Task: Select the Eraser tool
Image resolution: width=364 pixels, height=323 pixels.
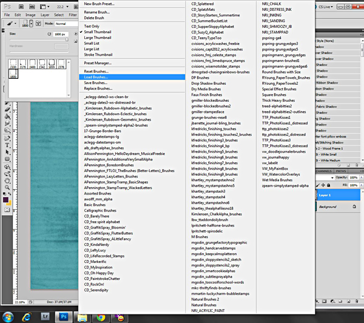Action: pyautogui.click(x=7, y=110)
